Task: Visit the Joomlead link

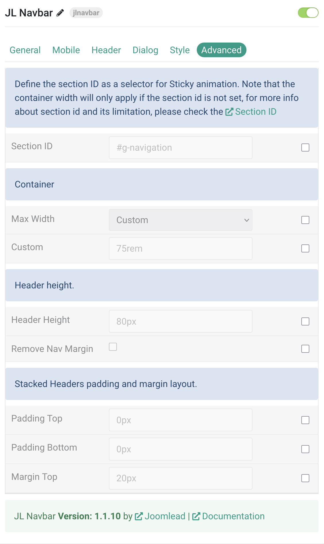Action: 165,516
